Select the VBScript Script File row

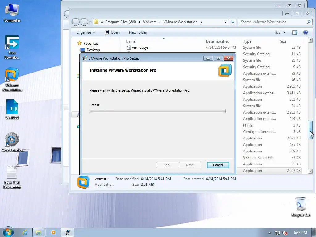[x=272, y=158]
